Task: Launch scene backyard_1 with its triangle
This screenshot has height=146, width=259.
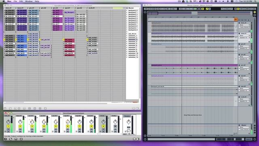Action: coord(127,13)
